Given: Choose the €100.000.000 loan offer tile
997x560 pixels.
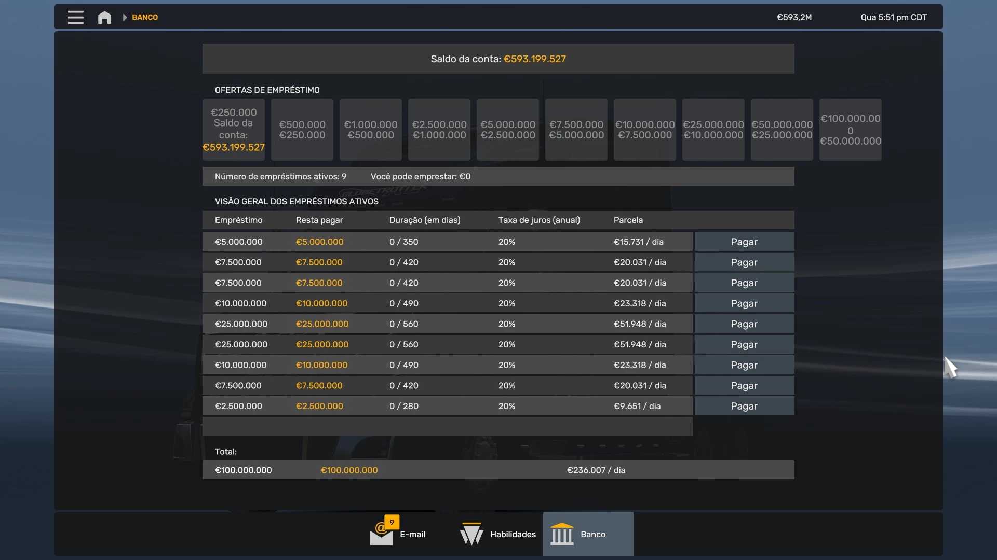Looking at the screenshot, I should (x=850, y=130).
